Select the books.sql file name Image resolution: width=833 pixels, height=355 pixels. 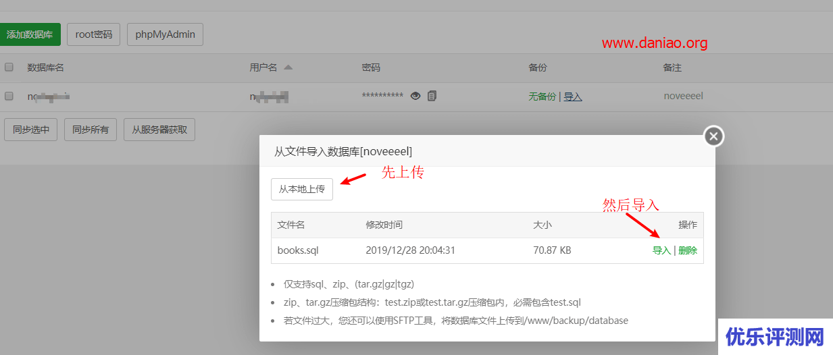click(298, 250)
